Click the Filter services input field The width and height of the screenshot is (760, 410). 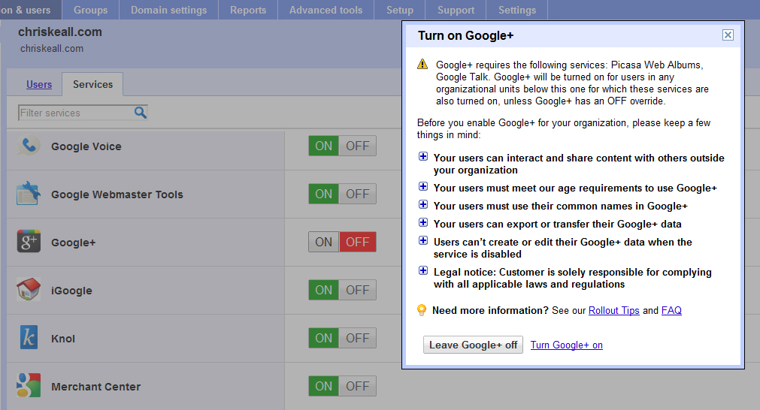(75, 113)
